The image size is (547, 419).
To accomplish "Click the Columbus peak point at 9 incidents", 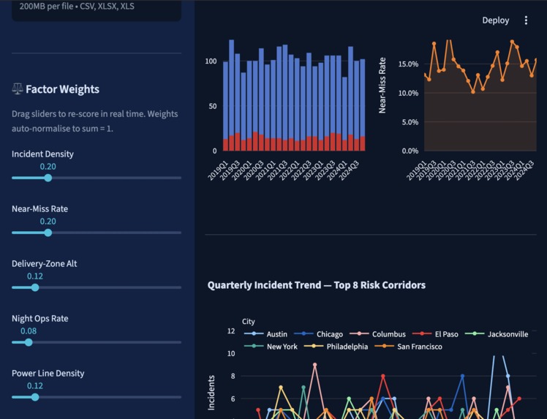I will coord(315,365).
